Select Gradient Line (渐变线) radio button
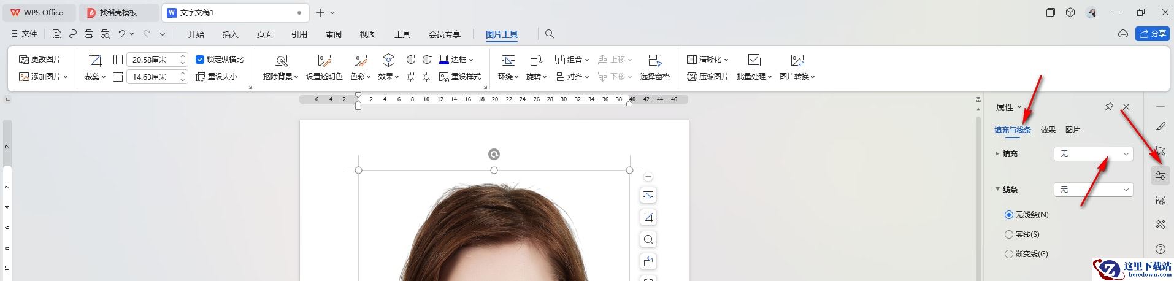 click(x=1009, y=254)
